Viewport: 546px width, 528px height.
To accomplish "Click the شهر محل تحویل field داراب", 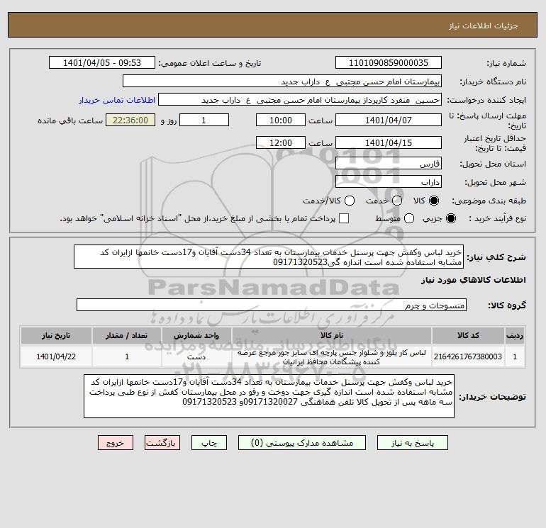I will (389, 181).
